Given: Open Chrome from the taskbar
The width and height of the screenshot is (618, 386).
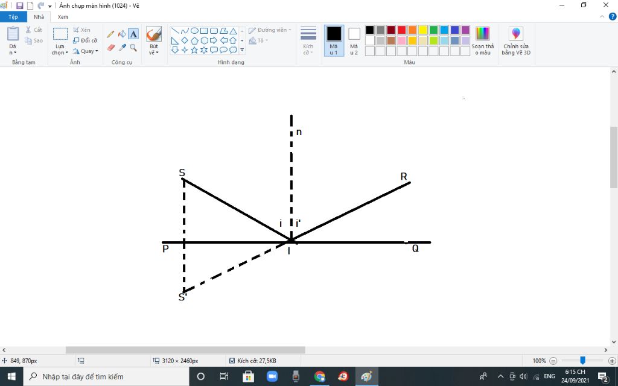Looking at the screenshot, I should (x=320, y=376).
